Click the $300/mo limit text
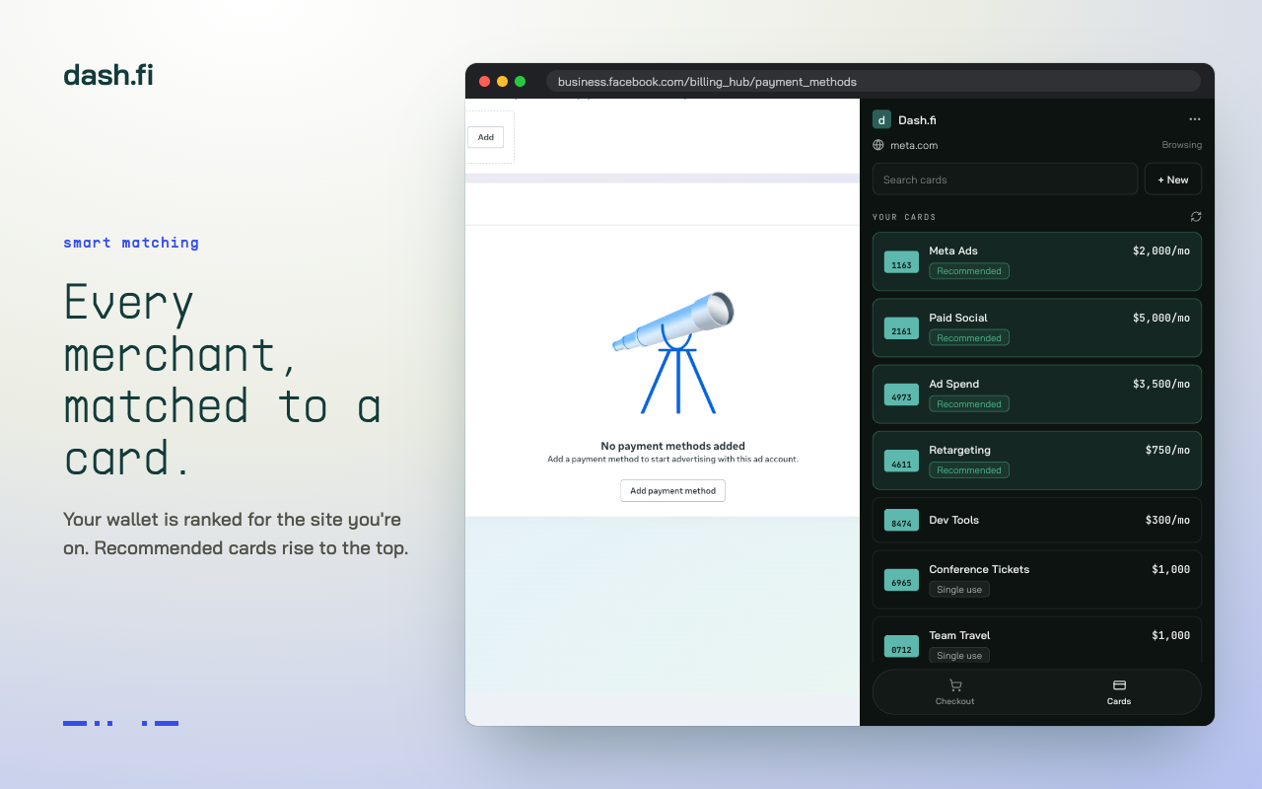 pos(1167,520)
